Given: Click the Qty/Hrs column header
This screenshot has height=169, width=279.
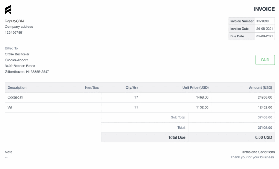Looking at the screenshot, I should pyautogui.click(x=132, y=87).
